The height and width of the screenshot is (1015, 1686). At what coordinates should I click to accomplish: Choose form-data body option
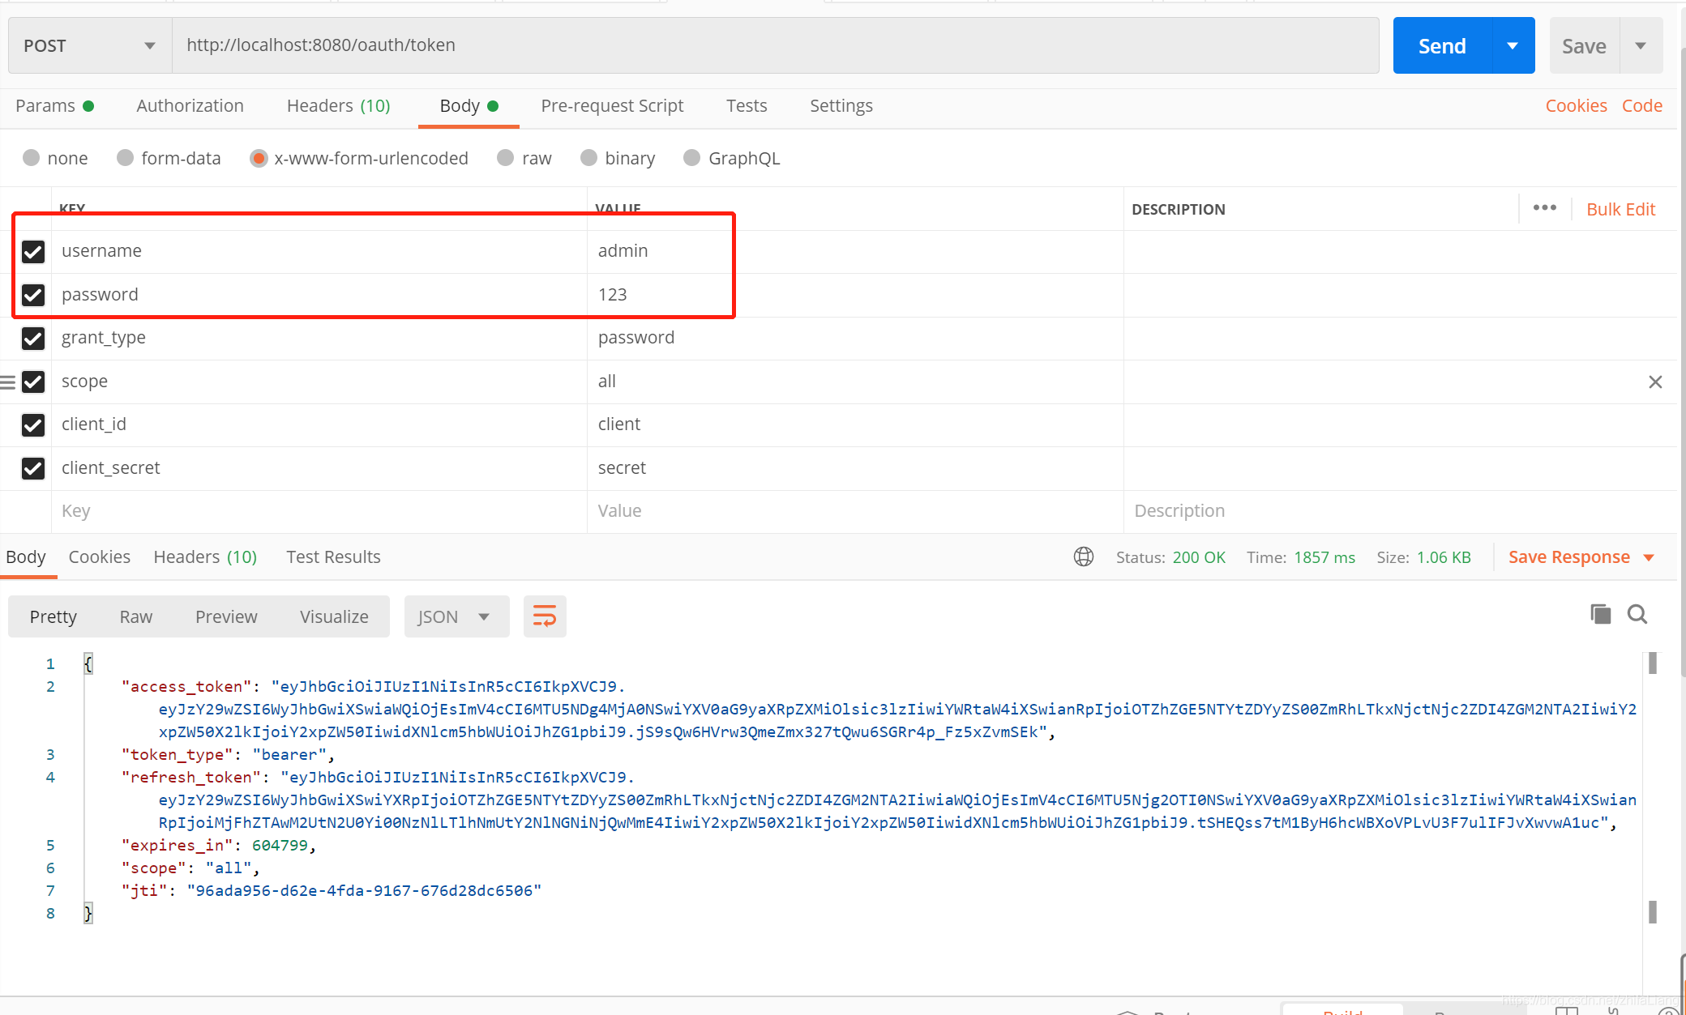(x=126, y=158)
